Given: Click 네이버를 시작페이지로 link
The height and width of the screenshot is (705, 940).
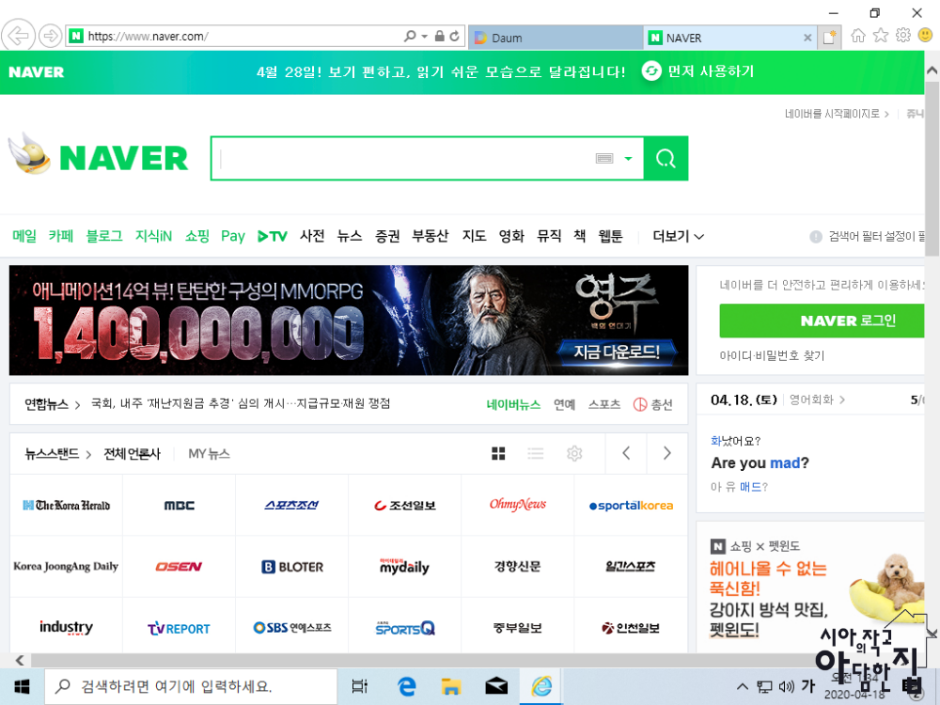Looking at the screenshot, I should [x=837, y=114].
